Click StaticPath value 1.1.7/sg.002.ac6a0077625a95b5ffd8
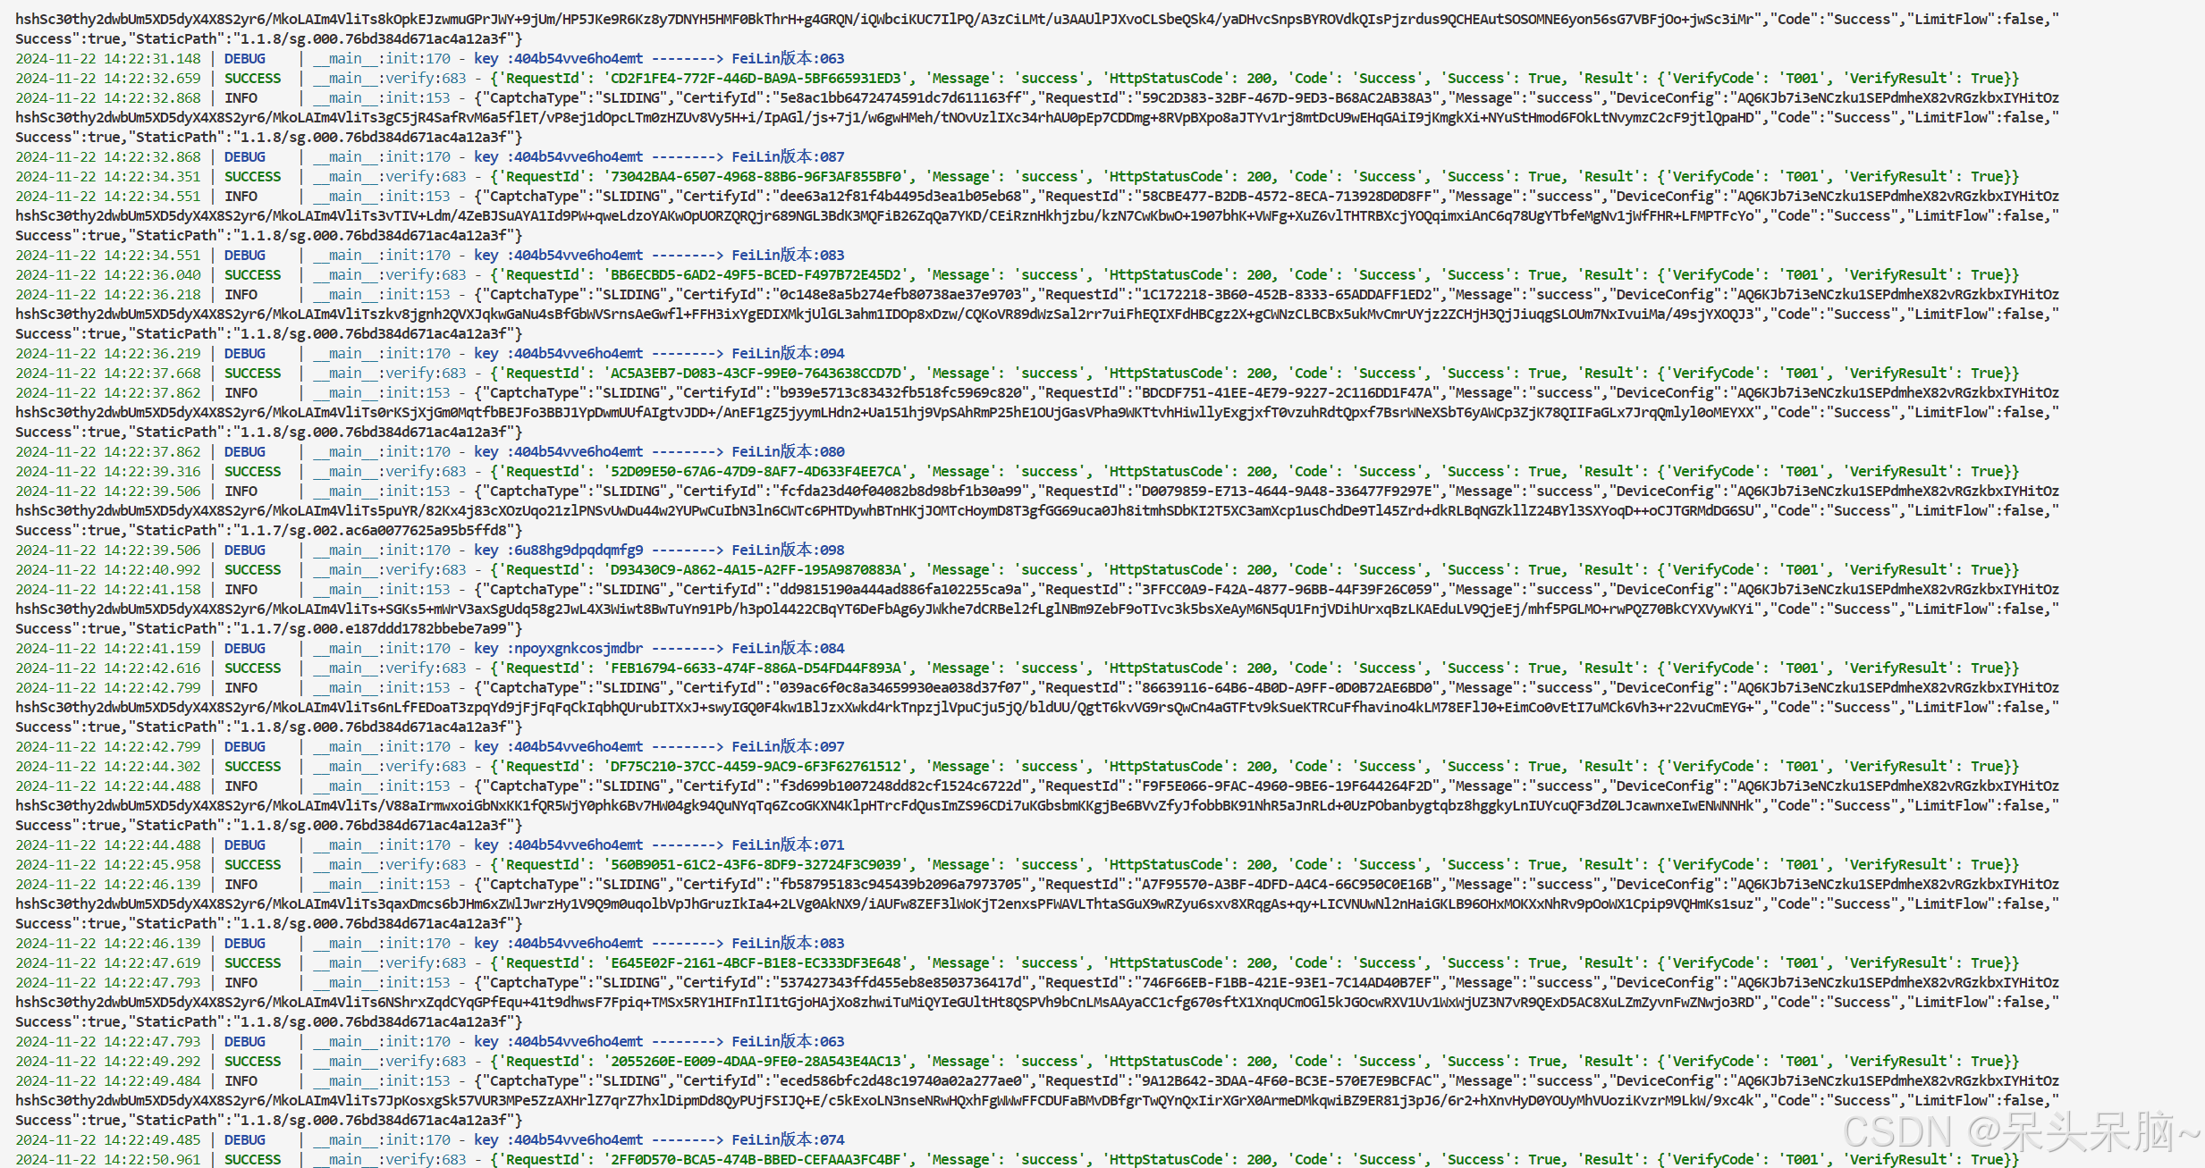The height and width of the screenshot is (1168, 2205). [376, 531]
